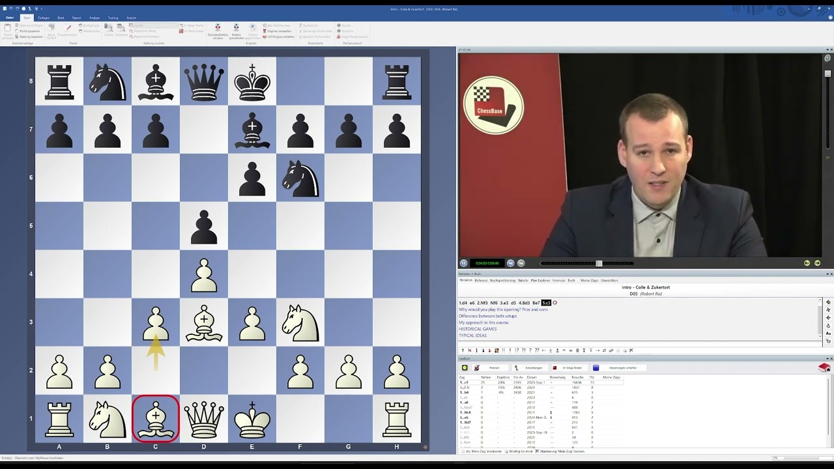Click the red X delete variation icon
The image size is (834, 469).
click(x=469, y=350)
